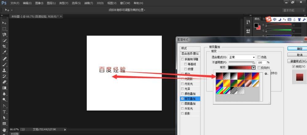Select the History Brush tool
The image size is (307, 135).
[4, 76]
